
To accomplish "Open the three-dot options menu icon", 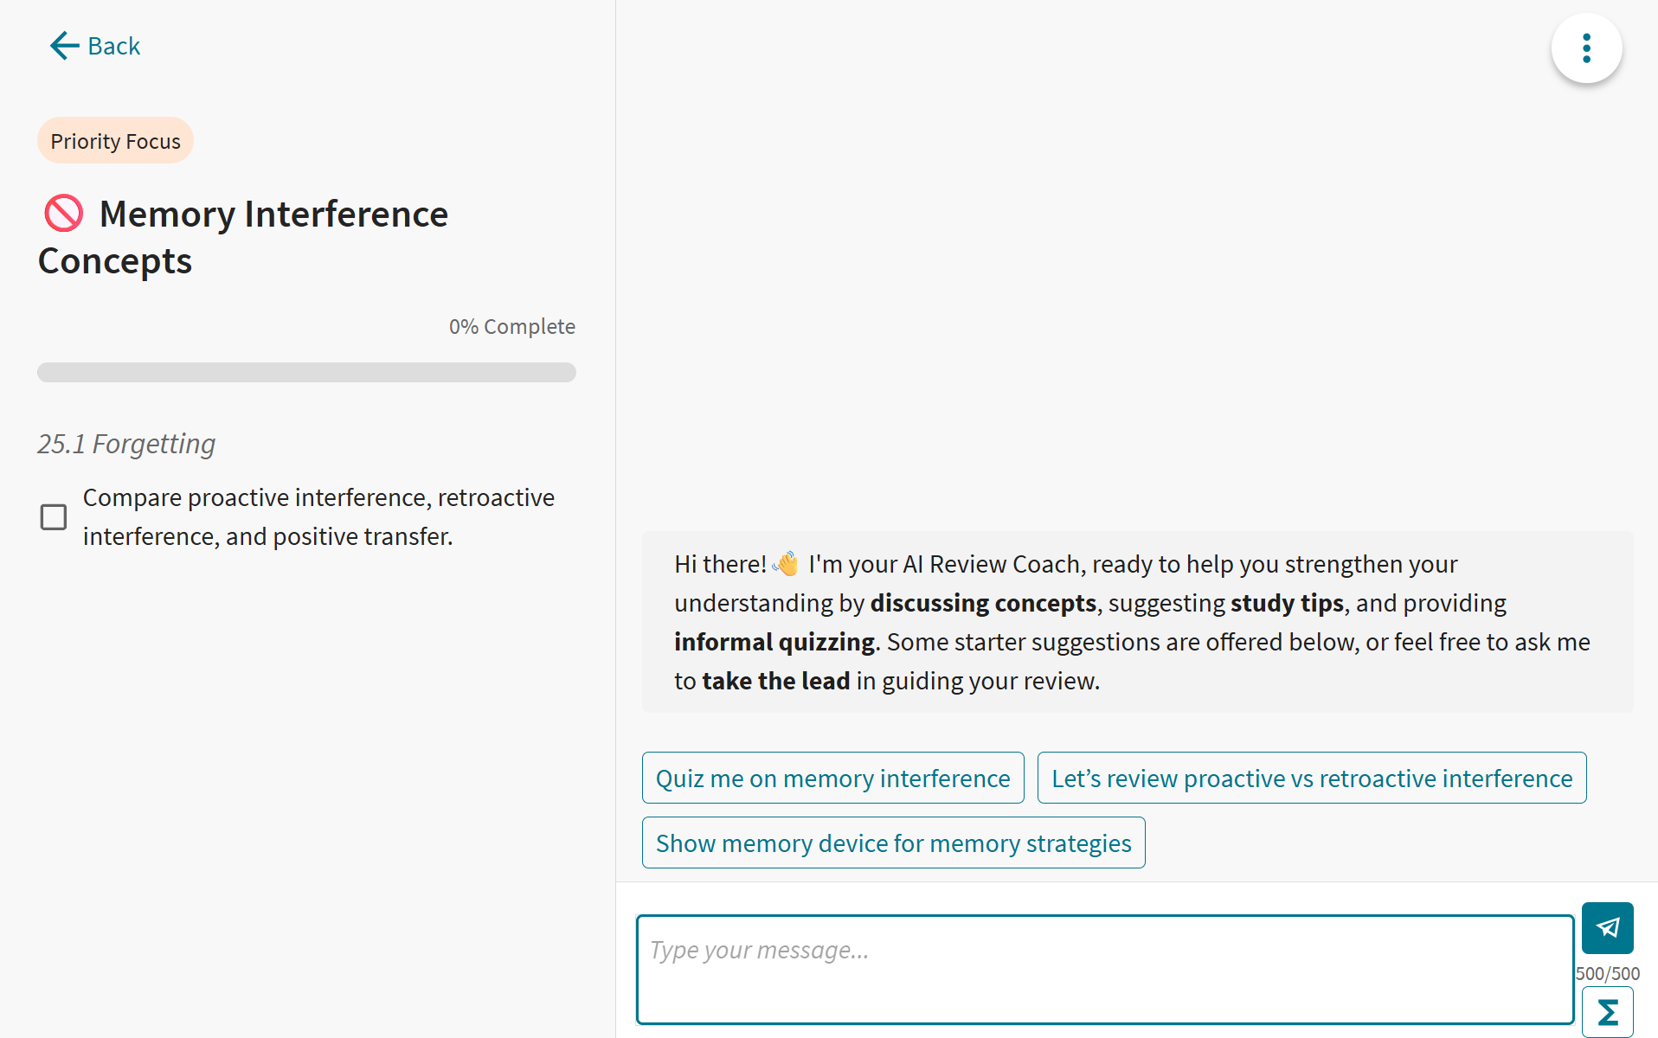I will 1586,48.
